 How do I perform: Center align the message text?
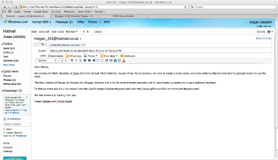[89, 60]
